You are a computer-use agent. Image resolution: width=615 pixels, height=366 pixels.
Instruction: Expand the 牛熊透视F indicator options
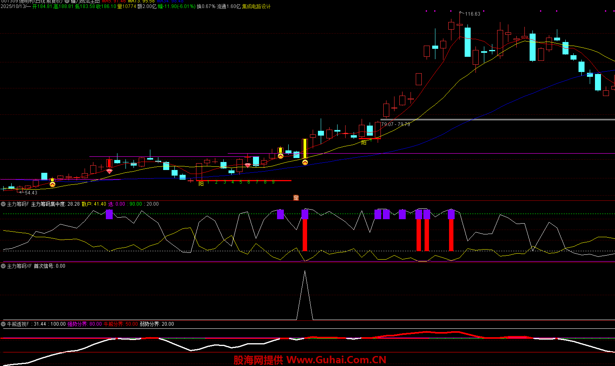[3, 324]
